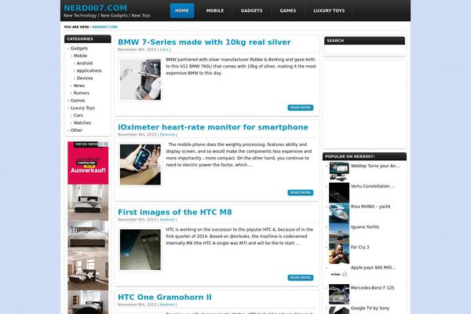471x314 pixels.
Task: Open the Rumors category
Action: [x=82, y=93]
